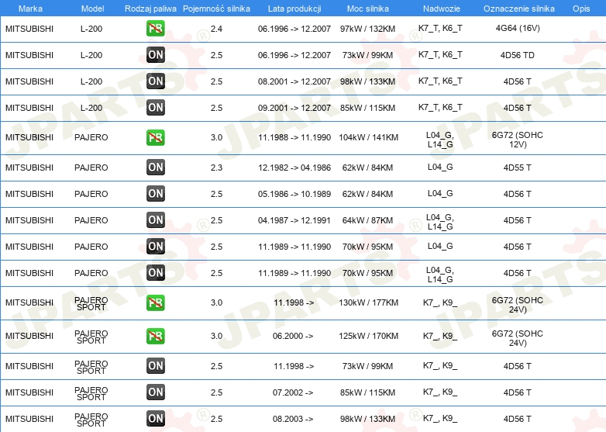Screen dimensions: 606x432
Task: Select the production years cell 04.1987 -> 12.1991
Action: click(x=294, y=220)
